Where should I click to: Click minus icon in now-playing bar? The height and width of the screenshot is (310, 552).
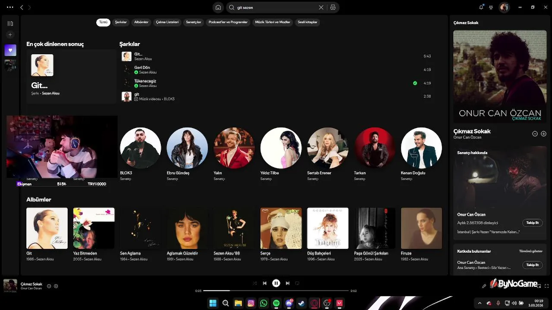49,286
